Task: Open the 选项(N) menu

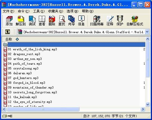Action: (x=72, y=11)
